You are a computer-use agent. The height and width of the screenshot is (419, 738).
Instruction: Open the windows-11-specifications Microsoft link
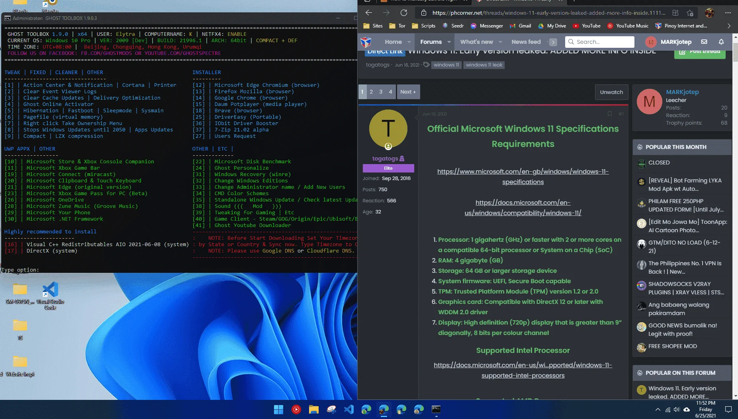pos(523,177)
